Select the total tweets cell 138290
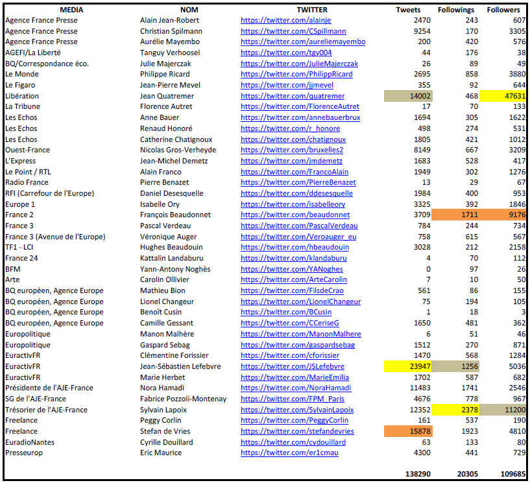Screen dimensions: 530x483 pyautogui.click(x=413, y=474)
